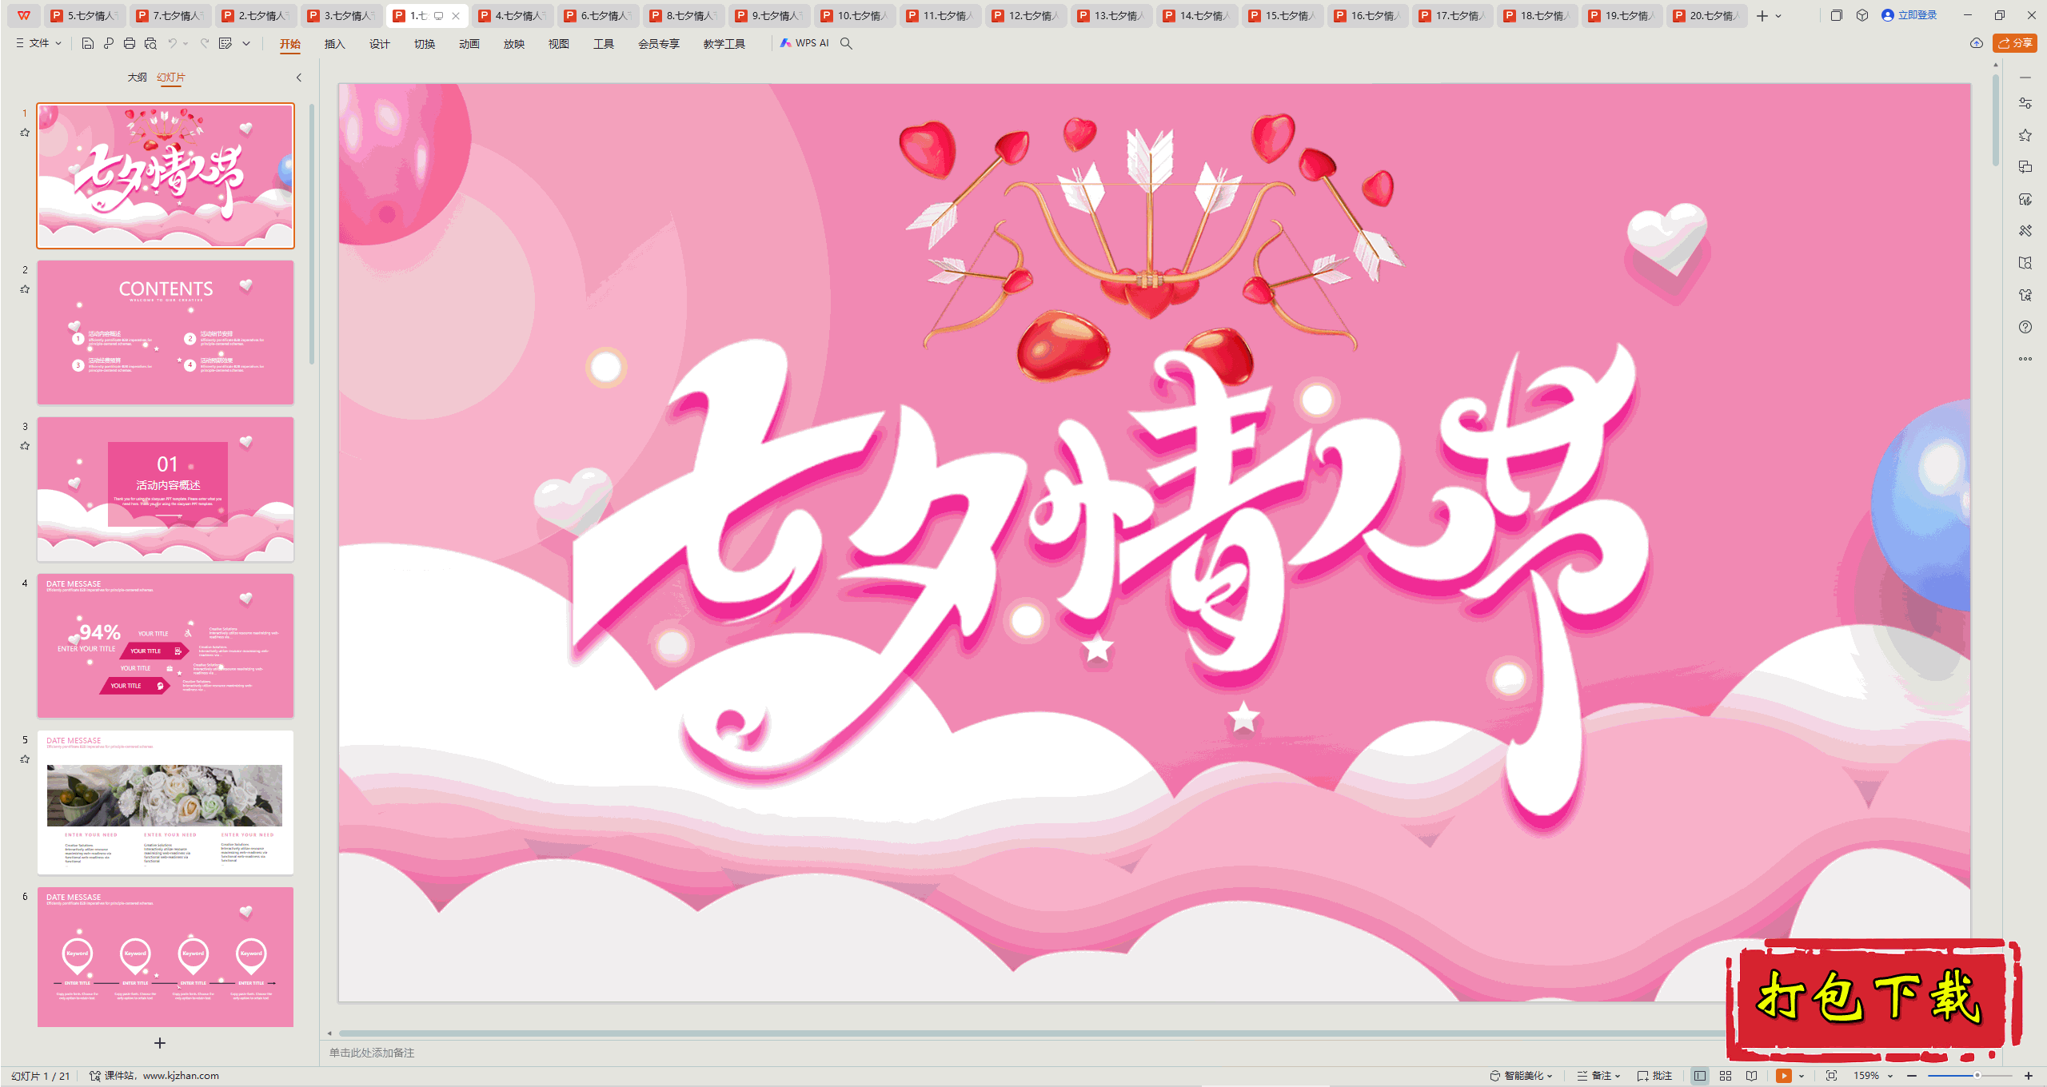
Task: Switch to normal view toggle in status bar
Action: pyautogui.click(x=1700, y=1076)
